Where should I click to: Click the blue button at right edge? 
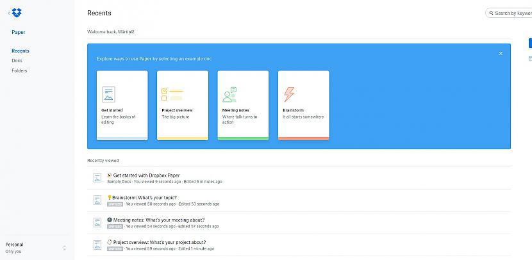[530, 43]
